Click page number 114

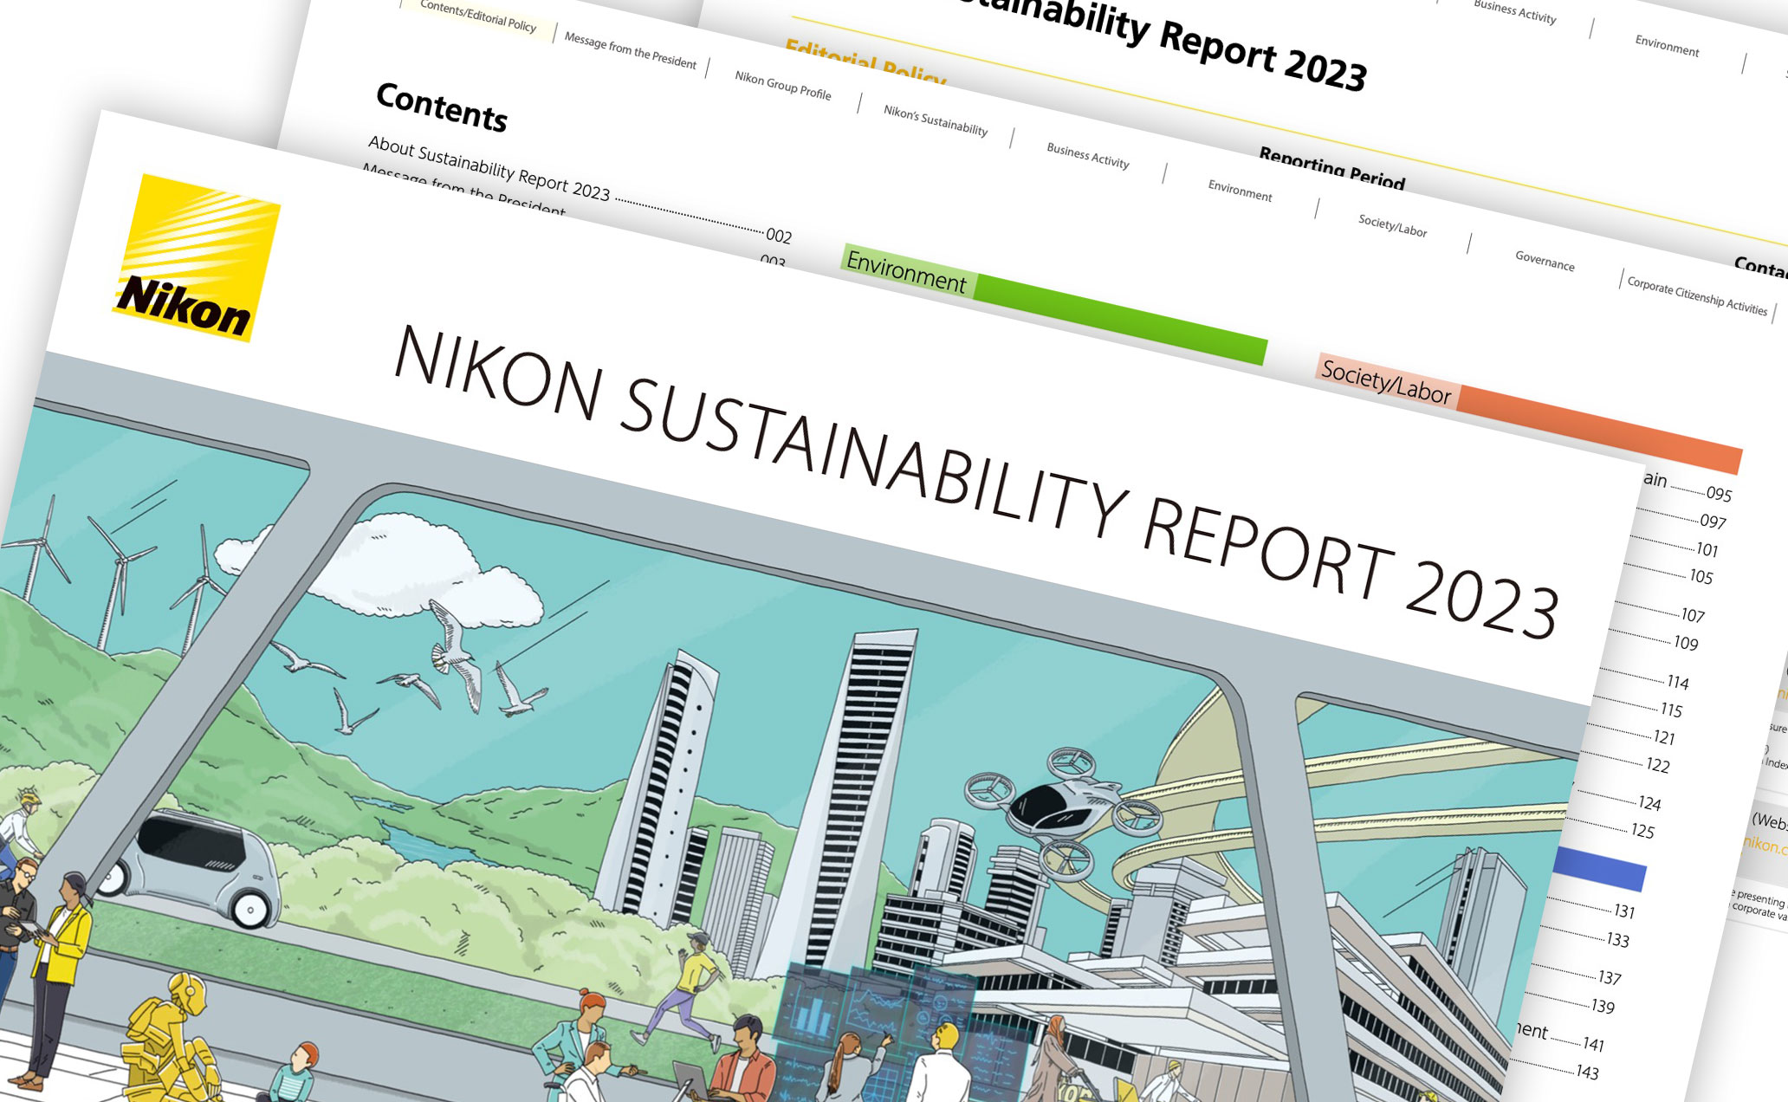(1677, 682)
